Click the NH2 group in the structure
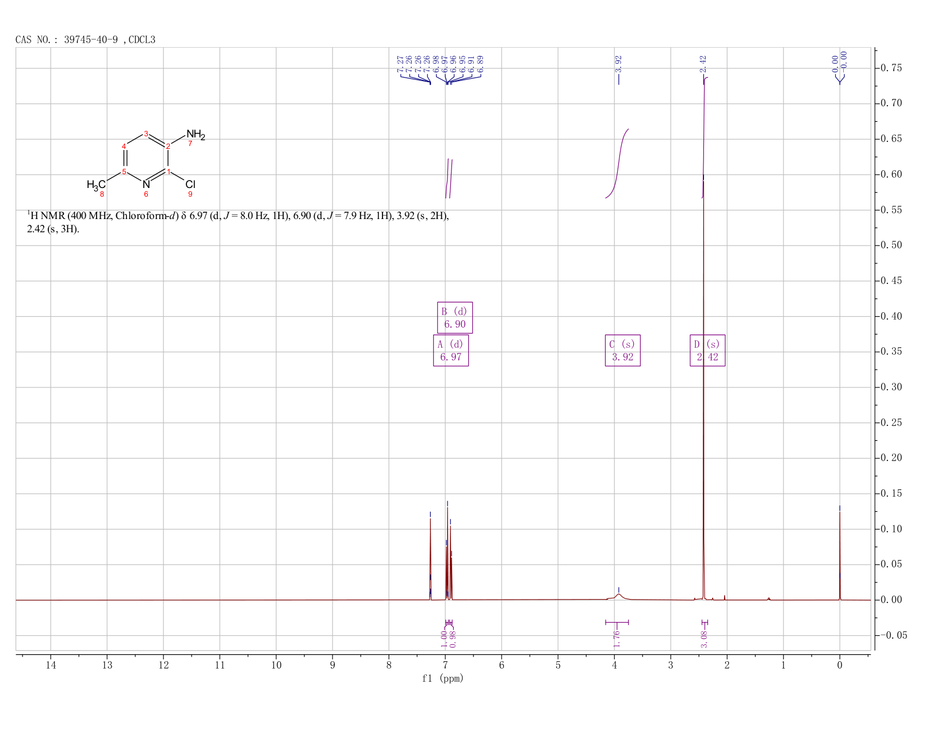Viewport: 949px width, 733px height. pos(196,135)
